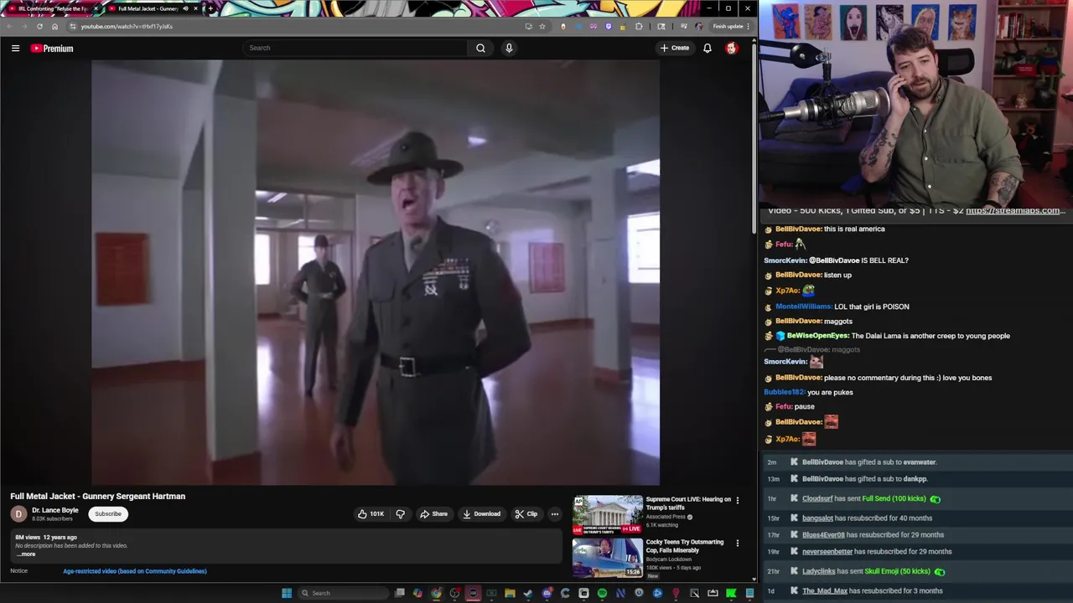The image size is (1073, 603).
Task: Click chat user MontellWilliams
Action: pos(804,307)
